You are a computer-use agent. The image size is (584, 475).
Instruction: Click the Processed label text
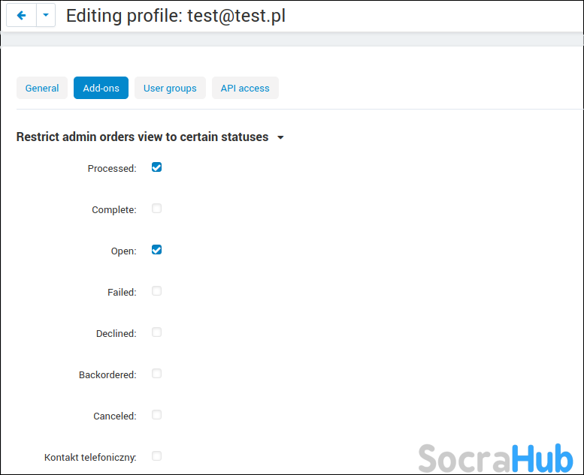[112, 169]
